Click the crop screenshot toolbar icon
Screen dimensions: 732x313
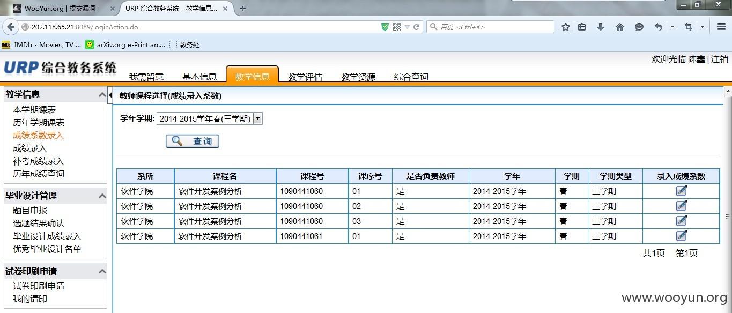click(689, 27)
